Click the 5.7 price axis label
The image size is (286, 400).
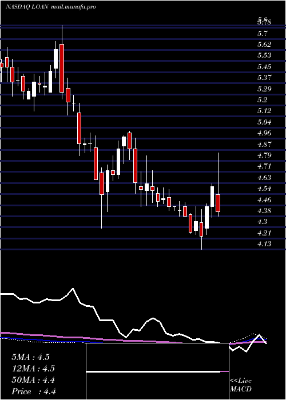[x=263, y=33]
